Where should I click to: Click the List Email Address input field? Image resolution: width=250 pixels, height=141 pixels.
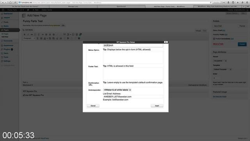[133, 96]
